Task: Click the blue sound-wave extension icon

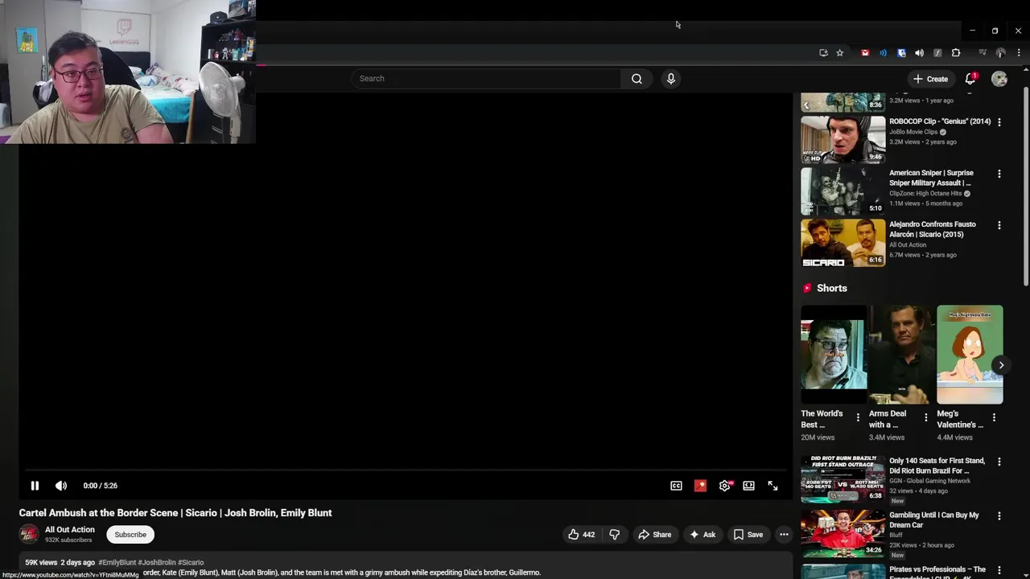Action: (883, 53)
